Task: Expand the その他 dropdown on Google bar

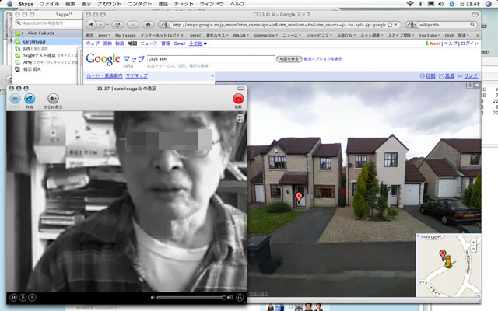Action: [x=198, y=44]
